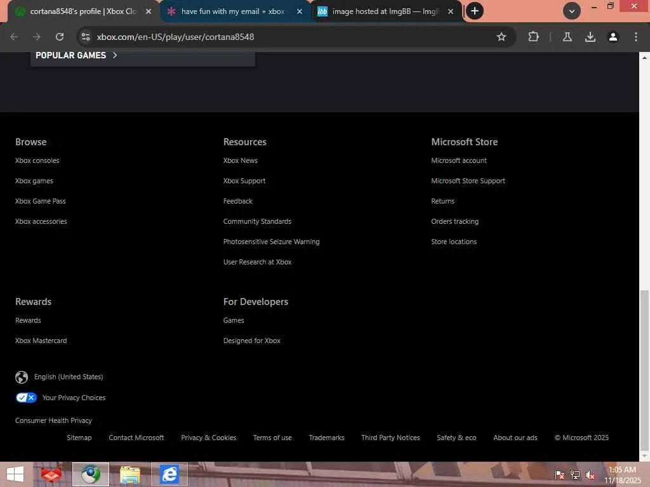Reload the Xbox profile page
Image resolution: width=650 pixels, height=487 pixels.
coord(60,37)
